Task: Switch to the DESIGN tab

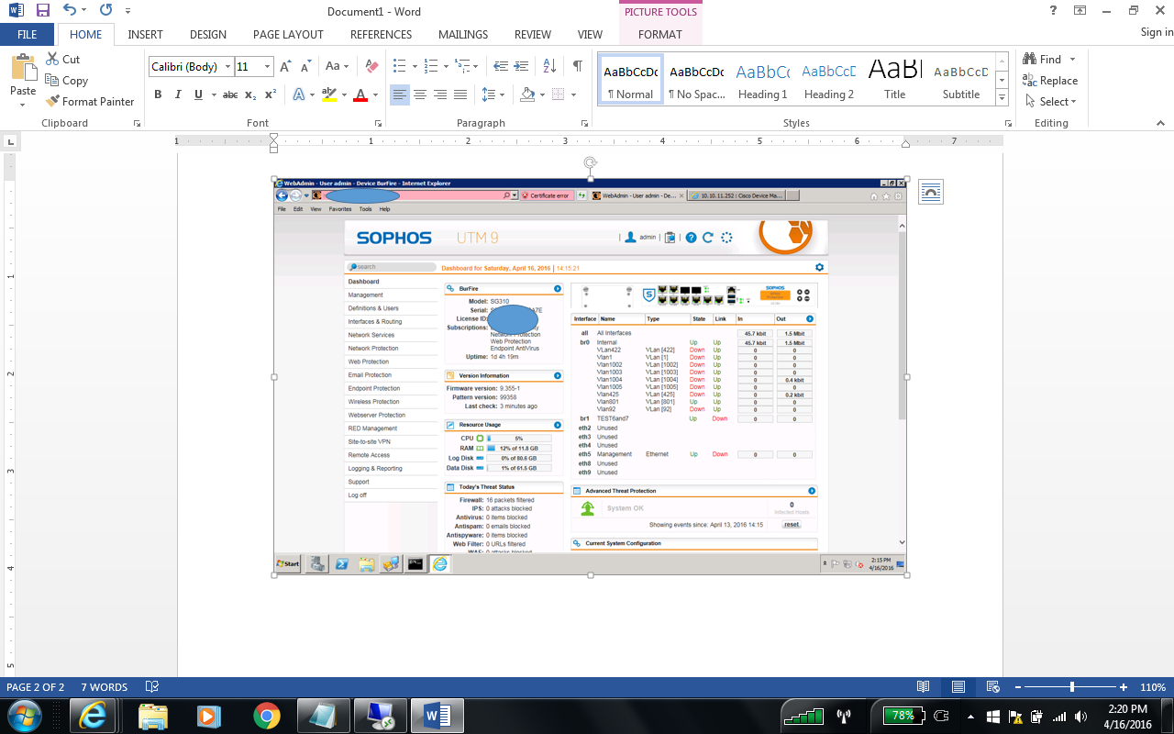Action: click(x=208, y=34)
